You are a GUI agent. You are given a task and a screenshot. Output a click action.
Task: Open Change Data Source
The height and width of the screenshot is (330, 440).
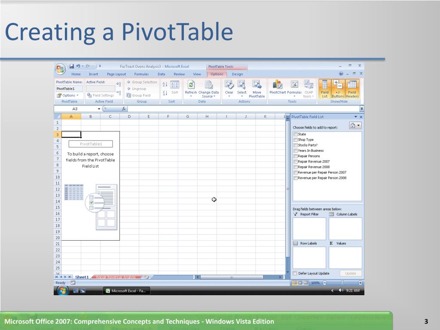point(208,89)
